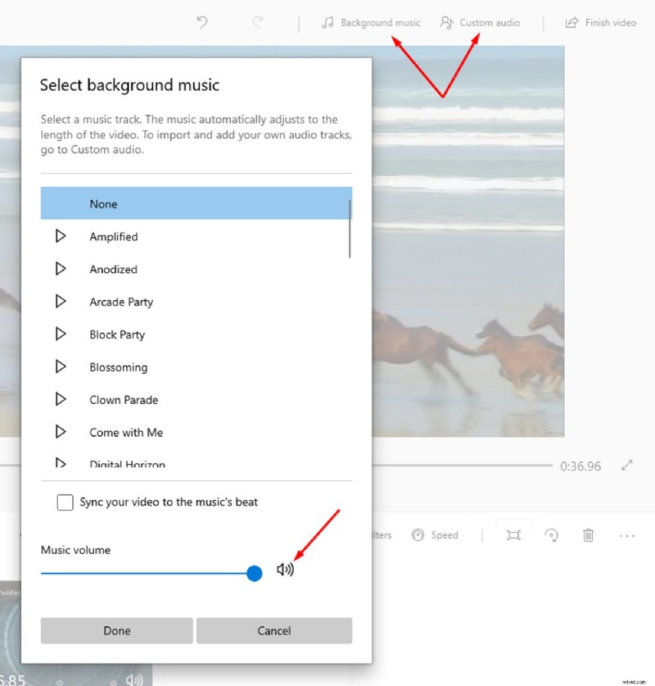Open the Background music panel
The image size is (655, 686).
click(x=371, y=22)
